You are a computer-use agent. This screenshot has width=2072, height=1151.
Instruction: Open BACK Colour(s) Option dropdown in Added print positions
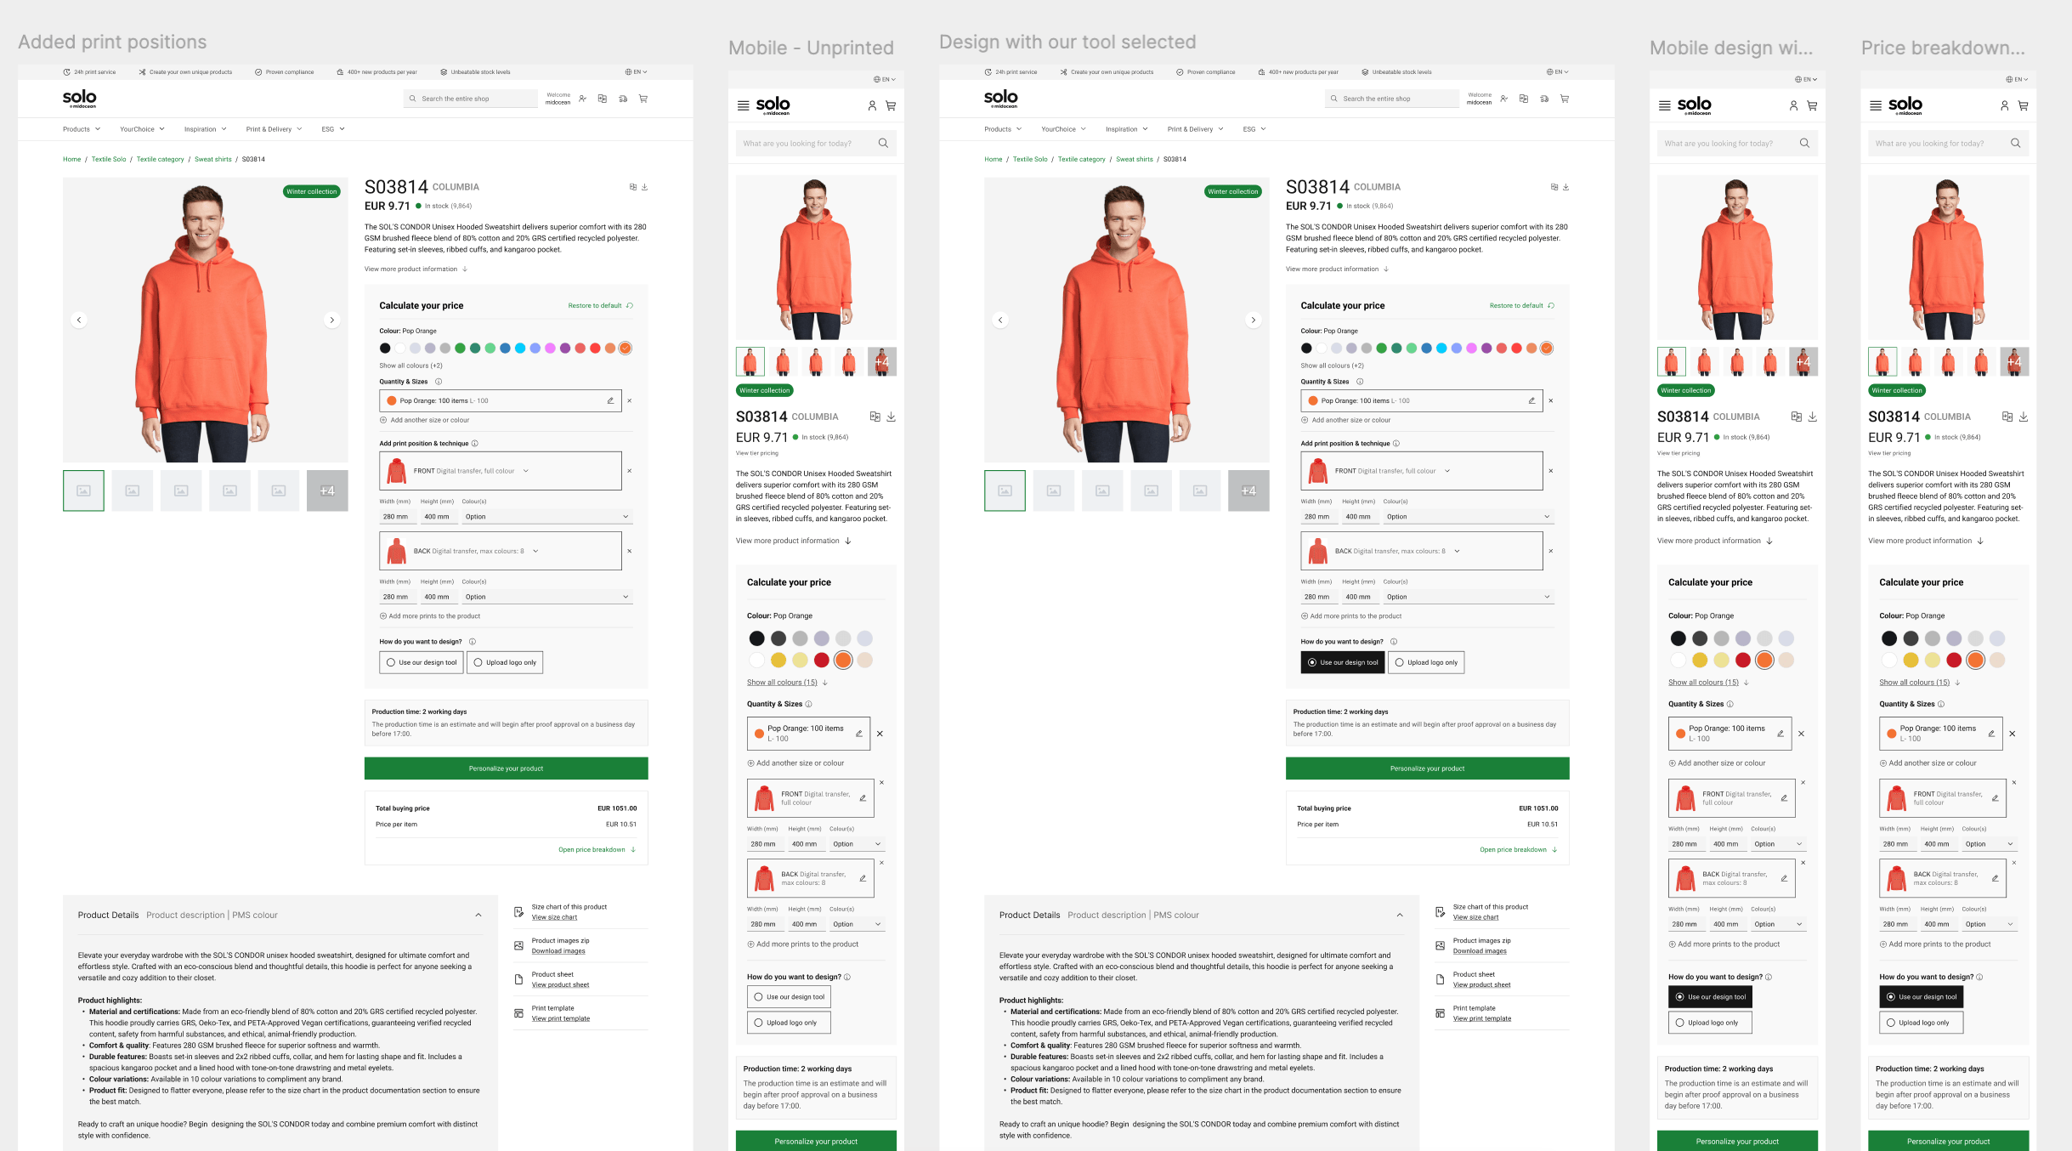point(547,597)
